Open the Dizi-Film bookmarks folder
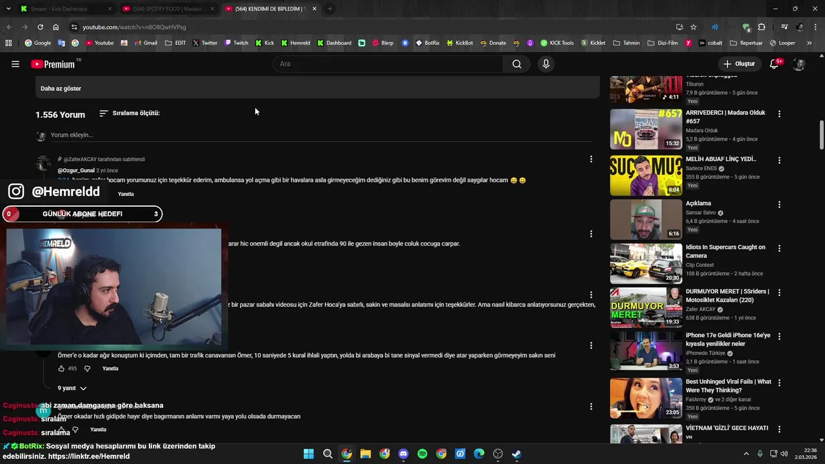This screenshot has width=825, height=464. pyautogui.click(x=664, y=43)
